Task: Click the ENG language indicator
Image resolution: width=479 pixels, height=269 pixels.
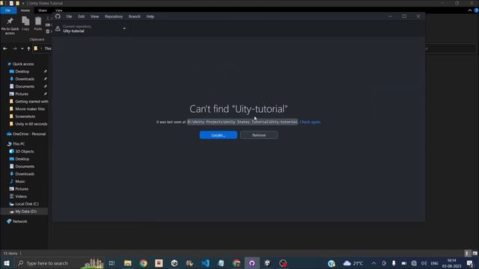Action: coord(435,263)
